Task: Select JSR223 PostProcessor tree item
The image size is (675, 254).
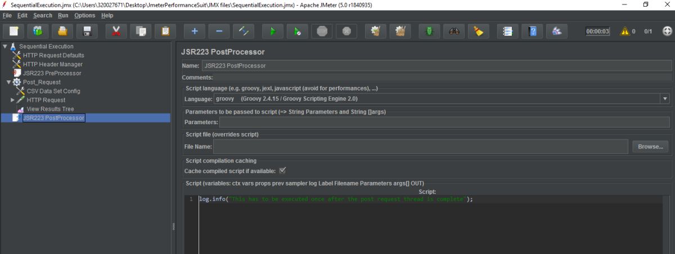Action: pos(53,118)
